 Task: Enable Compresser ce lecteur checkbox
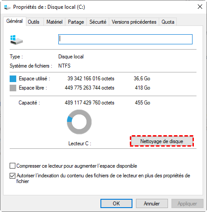coord(12,166)
